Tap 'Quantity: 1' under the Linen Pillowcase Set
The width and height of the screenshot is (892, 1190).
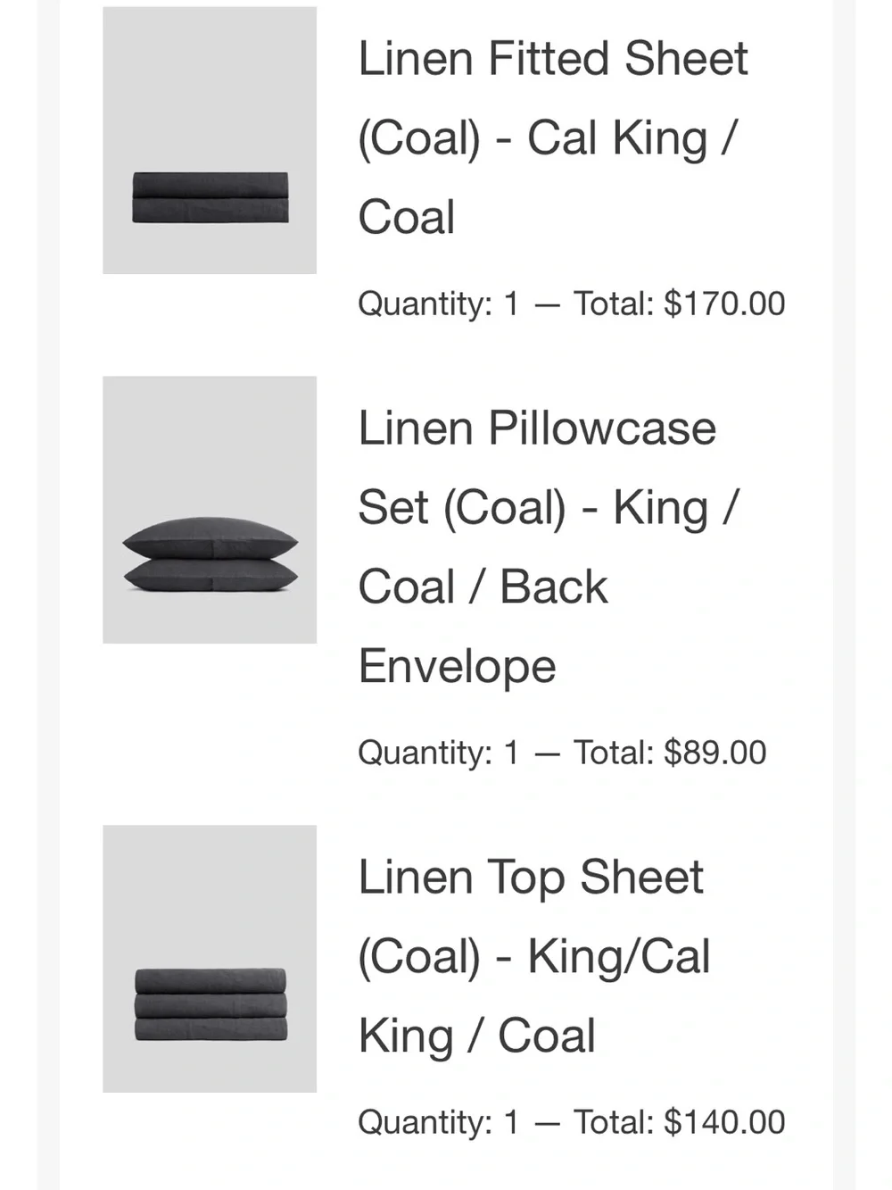438,753
